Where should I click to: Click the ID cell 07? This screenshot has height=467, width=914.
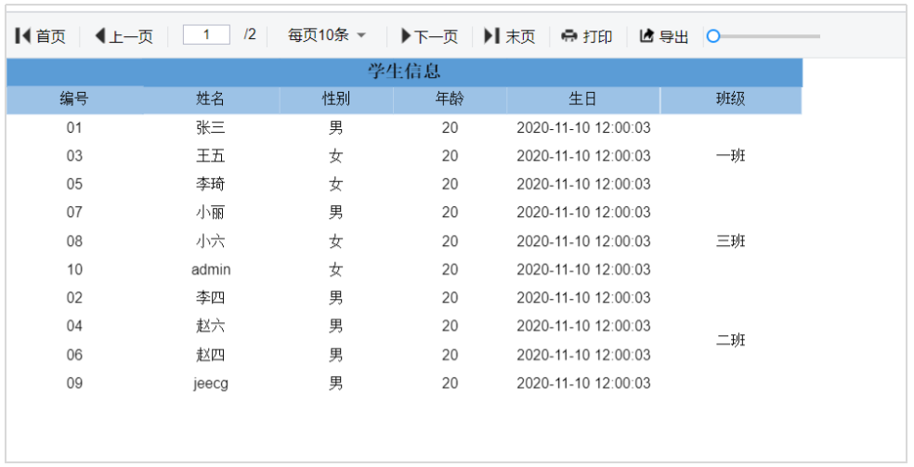point(74,212)
